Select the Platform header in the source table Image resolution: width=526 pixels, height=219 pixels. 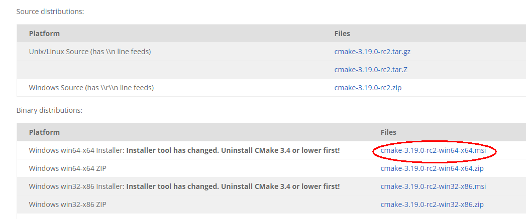[44, 34]
